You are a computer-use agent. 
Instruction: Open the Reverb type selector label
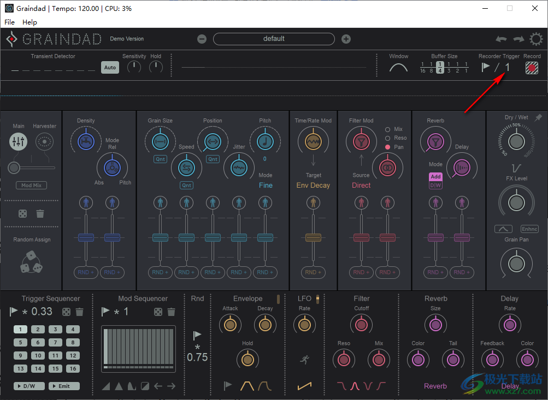click(x=435, y=386)
